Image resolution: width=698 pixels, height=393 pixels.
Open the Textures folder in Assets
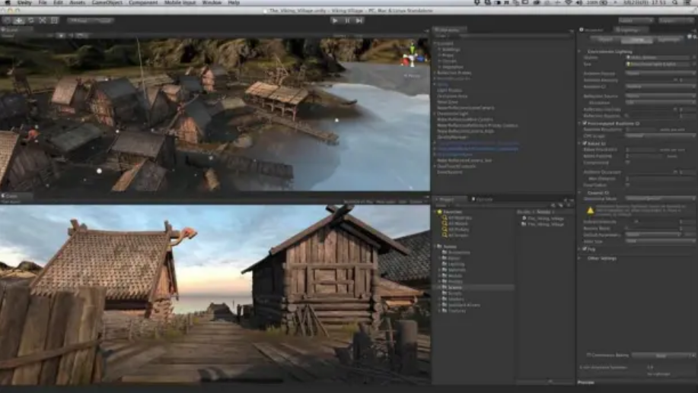tap(457, 311)
